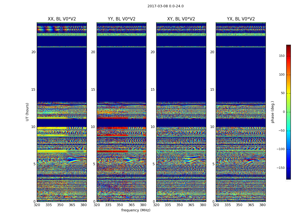This screenshot has height=224, width=295.
Task: Click the YX, BL V0*V2 subplot title
Action: (x=241, y=19)
